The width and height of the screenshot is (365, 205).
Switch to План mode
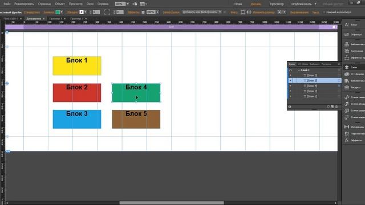tap(238, 4)
